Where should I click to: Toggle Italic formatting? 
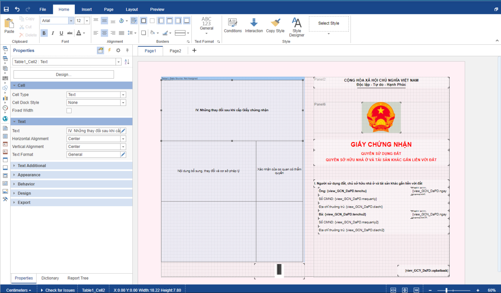tap(53, 33)
